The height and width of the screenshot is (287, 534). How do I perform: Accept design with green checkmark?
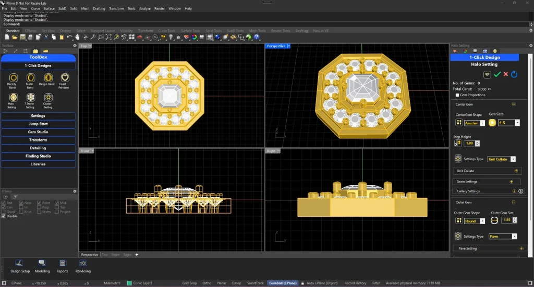497,74
